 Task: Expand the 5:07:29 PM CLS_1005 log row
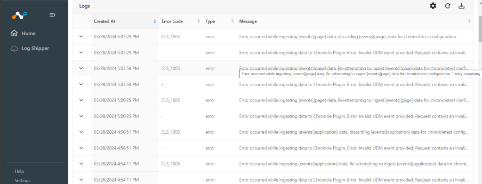[x=81, y=37]
